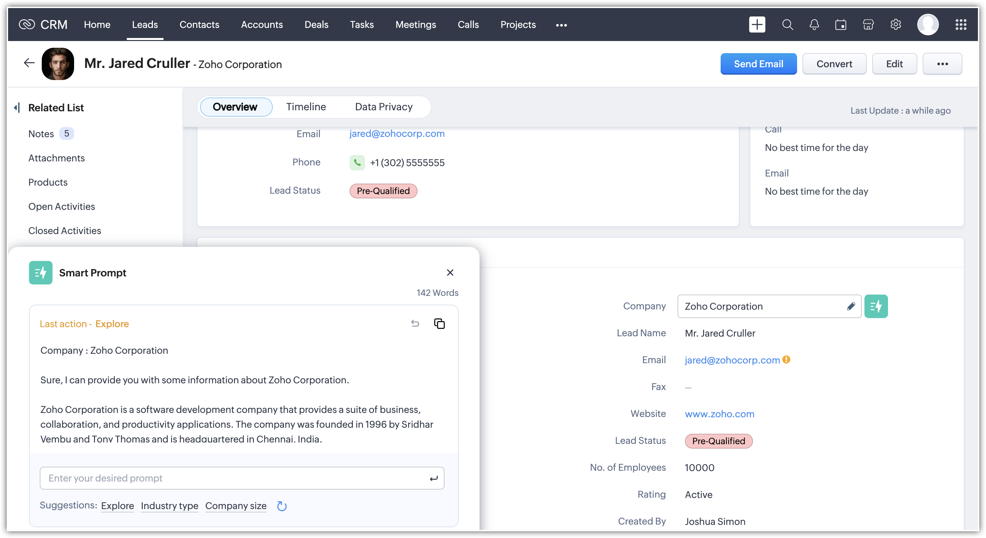
Task: Open the calendar icon in top bar
Action: pos(841,25)
